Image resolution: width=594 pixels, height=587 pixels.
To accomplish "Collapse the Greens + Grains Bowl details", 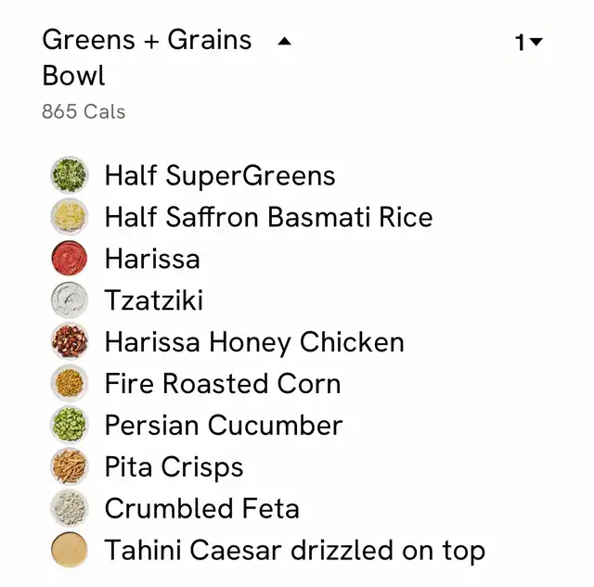I will [x=285, y=41].
